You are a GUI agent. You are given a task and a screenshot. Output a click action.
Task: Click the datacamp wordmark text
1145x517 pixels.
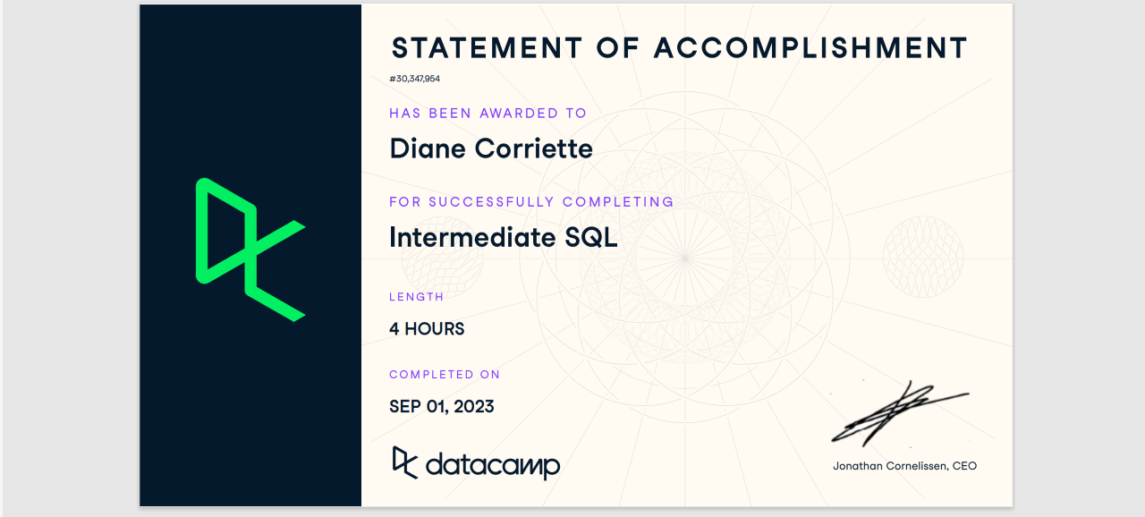coord(492,465)
